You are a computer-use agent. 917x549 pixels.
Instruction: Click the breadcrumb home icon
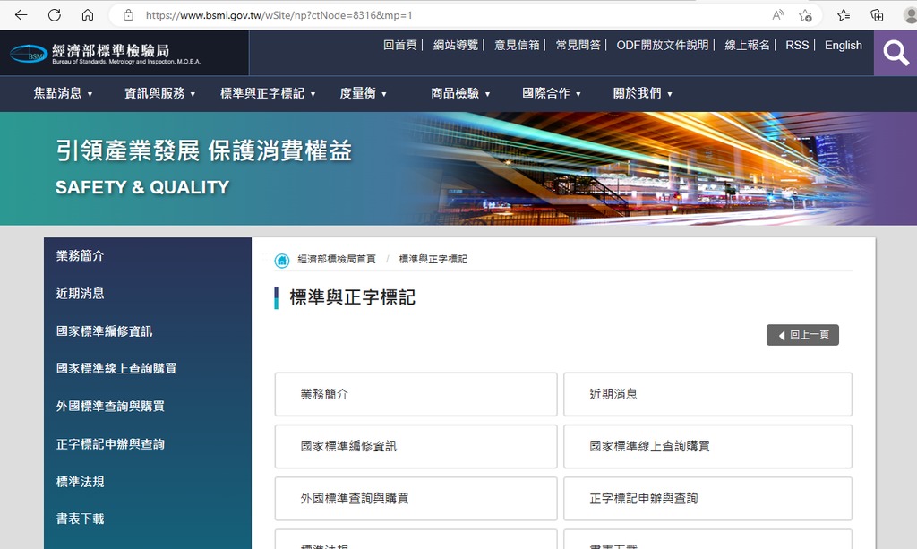click(282, 260)
